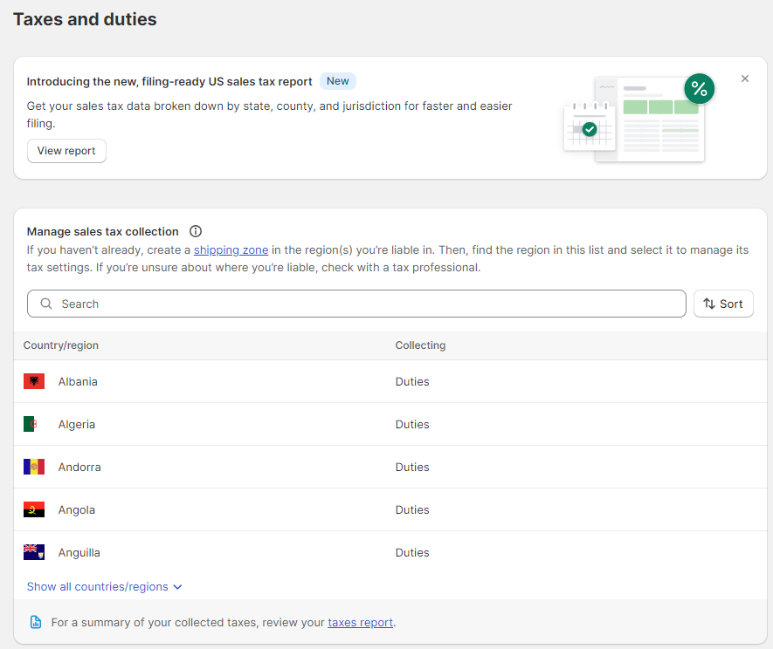Expand Show all countries/regions
The height and width of the screenshot is (649, 773).
click(x=105, y=587)
